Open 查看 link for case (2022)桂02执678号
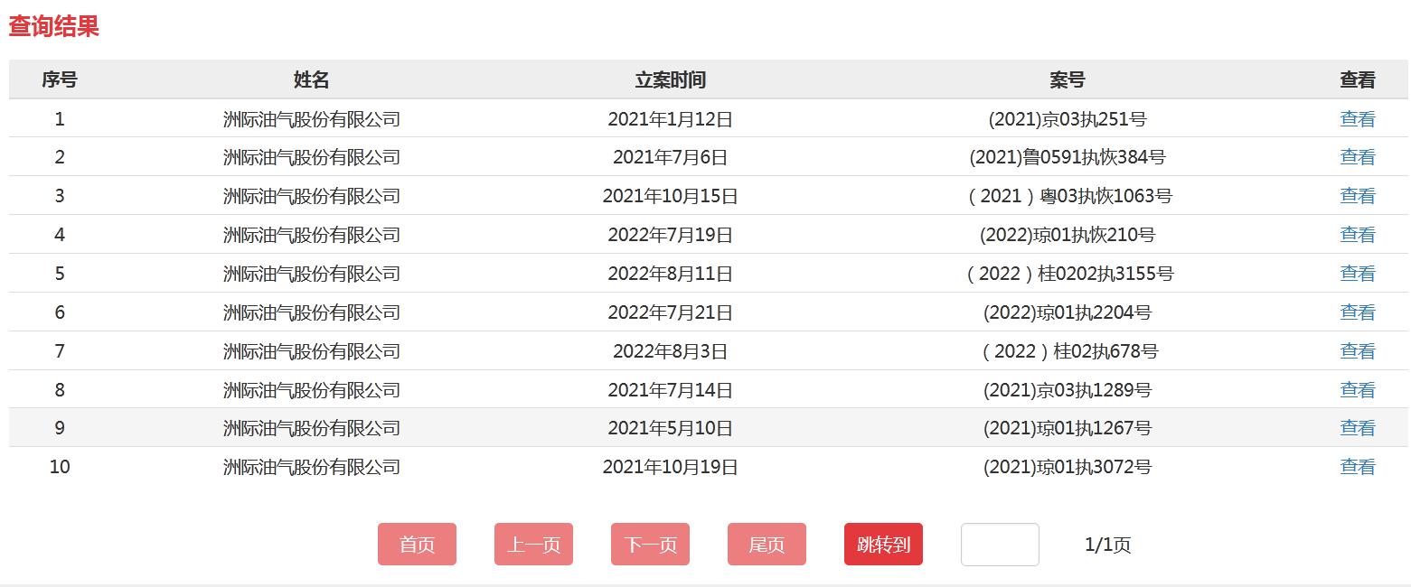 click(1357, 351)
